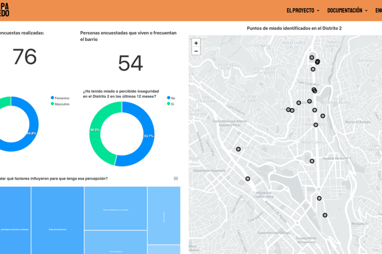The height and width of the screenshot is (254, 382).
Task: Select the Otros (especifique) treemap block
Action: (116, 242)
